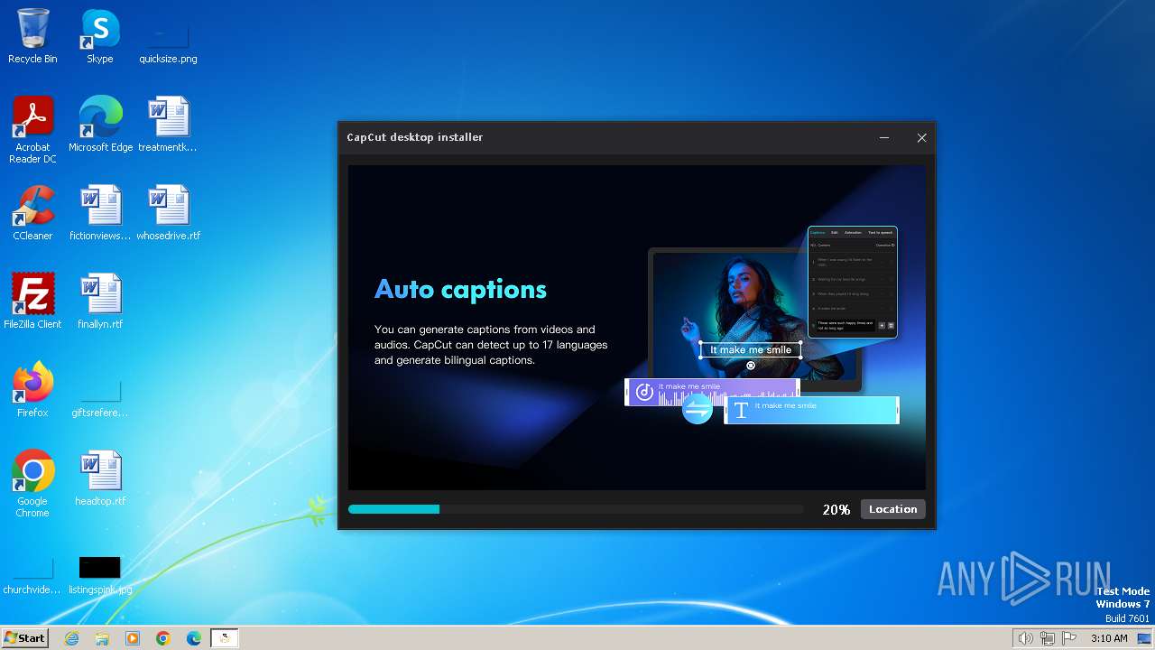Click the Auto captions heading

pos(460,289)
